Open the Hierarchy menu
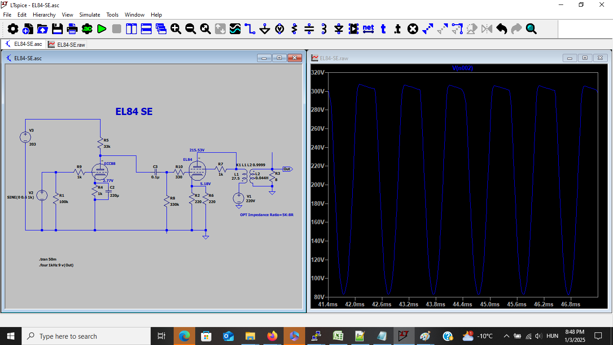Image resolution: width=613 pixels, height=345 pixels. 44,15
